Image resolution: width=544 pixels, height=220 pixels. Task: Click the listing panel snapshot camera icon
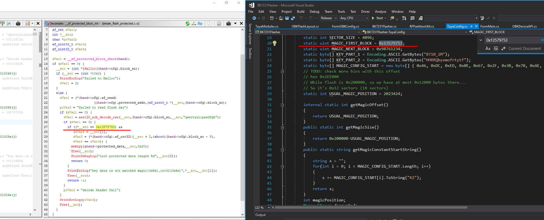point(18,23)
